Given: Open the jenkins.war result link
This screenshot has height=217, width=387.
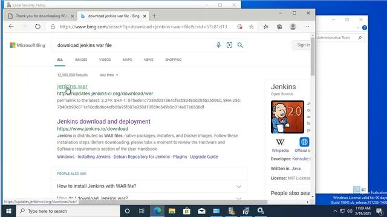Looking at the screenshot, I should (x=72, y=86).
